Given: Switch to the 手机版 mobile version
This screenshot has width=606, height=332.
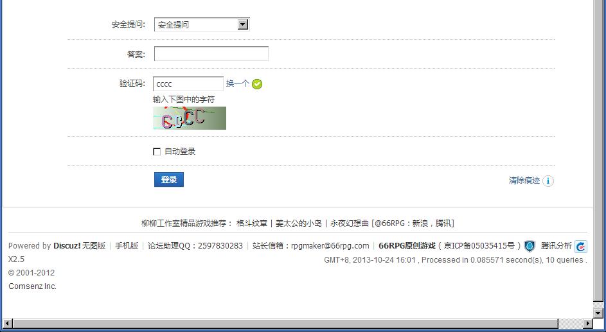Looking at the screenshot, I should (x=127, y=245).
